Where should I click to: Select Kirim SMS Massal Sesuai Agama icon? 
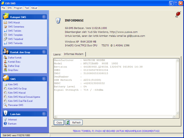click(5, 97)
